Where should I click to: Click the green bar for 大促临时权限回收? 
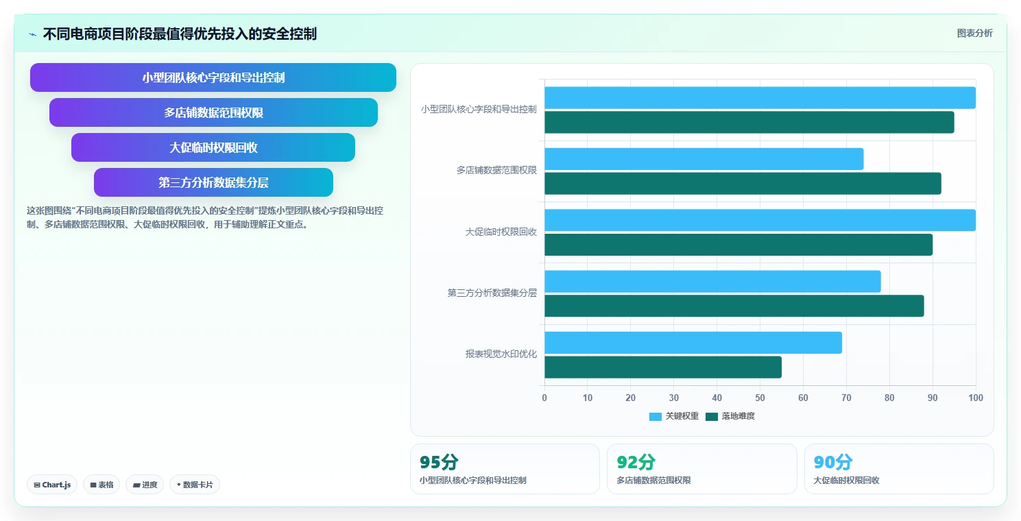pyautogui.click(x=738, y=245)
